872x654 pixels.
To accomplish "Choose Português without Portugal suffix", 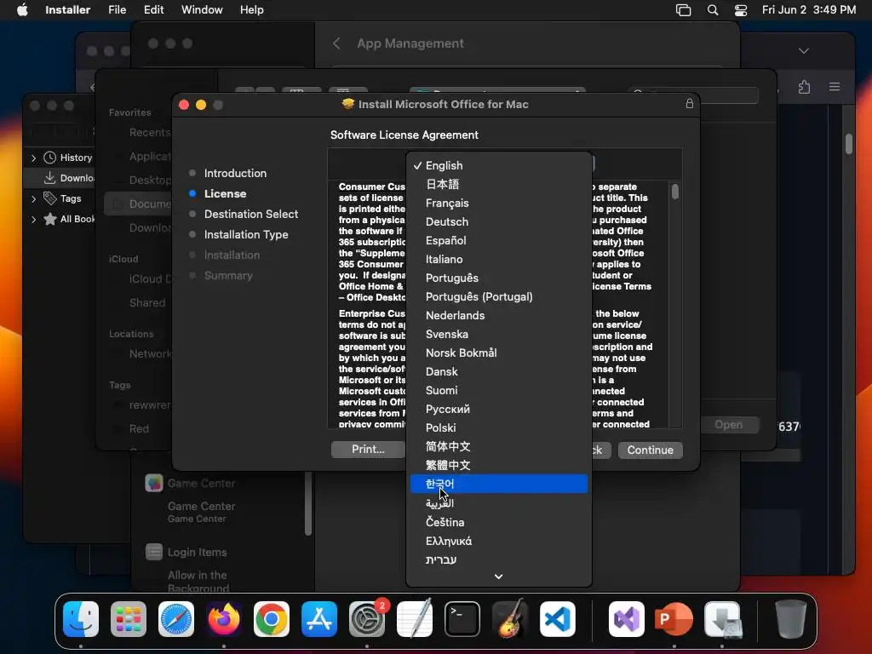I will (498, 278).
